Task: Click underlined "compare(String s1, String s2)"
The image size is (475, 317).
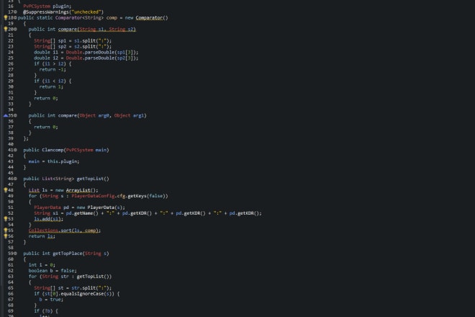Action: point(97,29)
